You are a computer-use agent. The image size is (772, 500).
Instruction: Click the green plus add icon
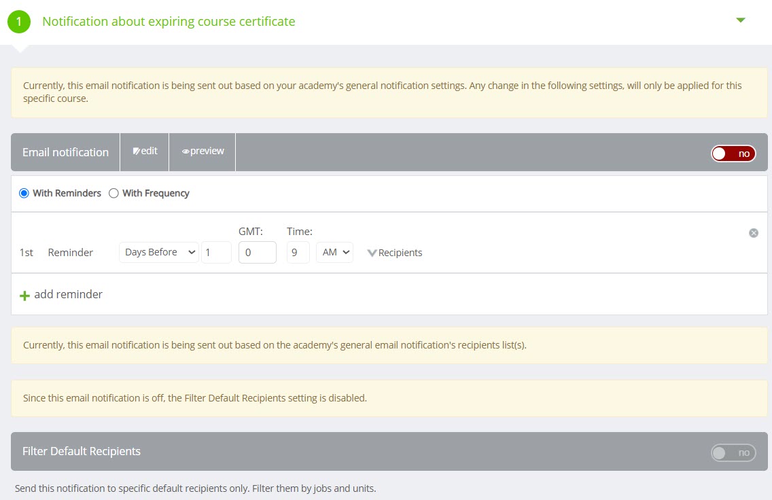25,296
